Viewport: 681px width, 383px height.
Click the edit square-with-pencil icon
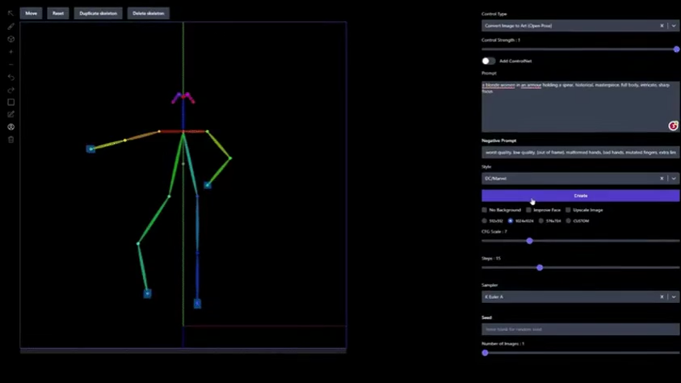point(11,114)
